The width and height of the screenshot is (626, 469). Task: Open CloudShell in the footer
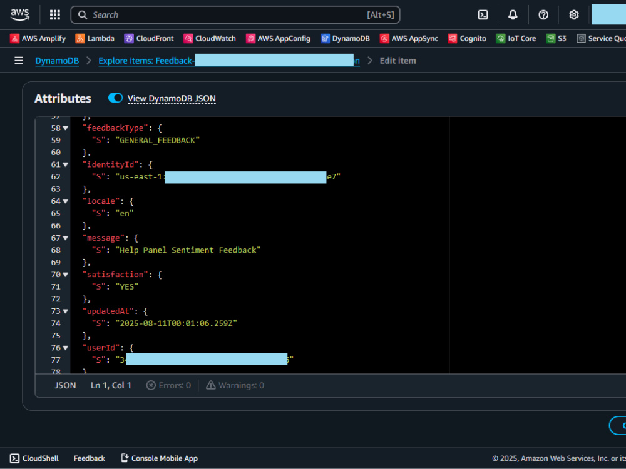pos(34,458)
